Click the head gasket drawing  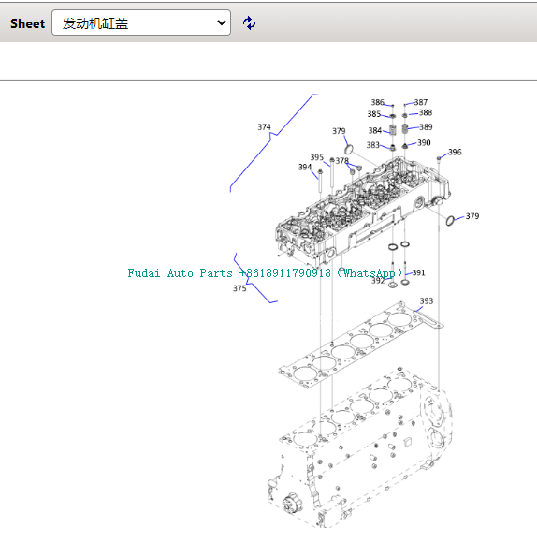click(361, 345)
